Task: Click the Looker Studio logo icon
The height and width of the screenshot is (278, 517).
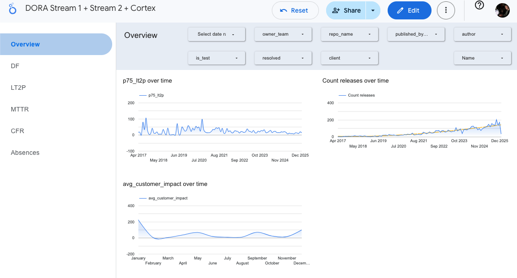Action: tap(12, 9)
